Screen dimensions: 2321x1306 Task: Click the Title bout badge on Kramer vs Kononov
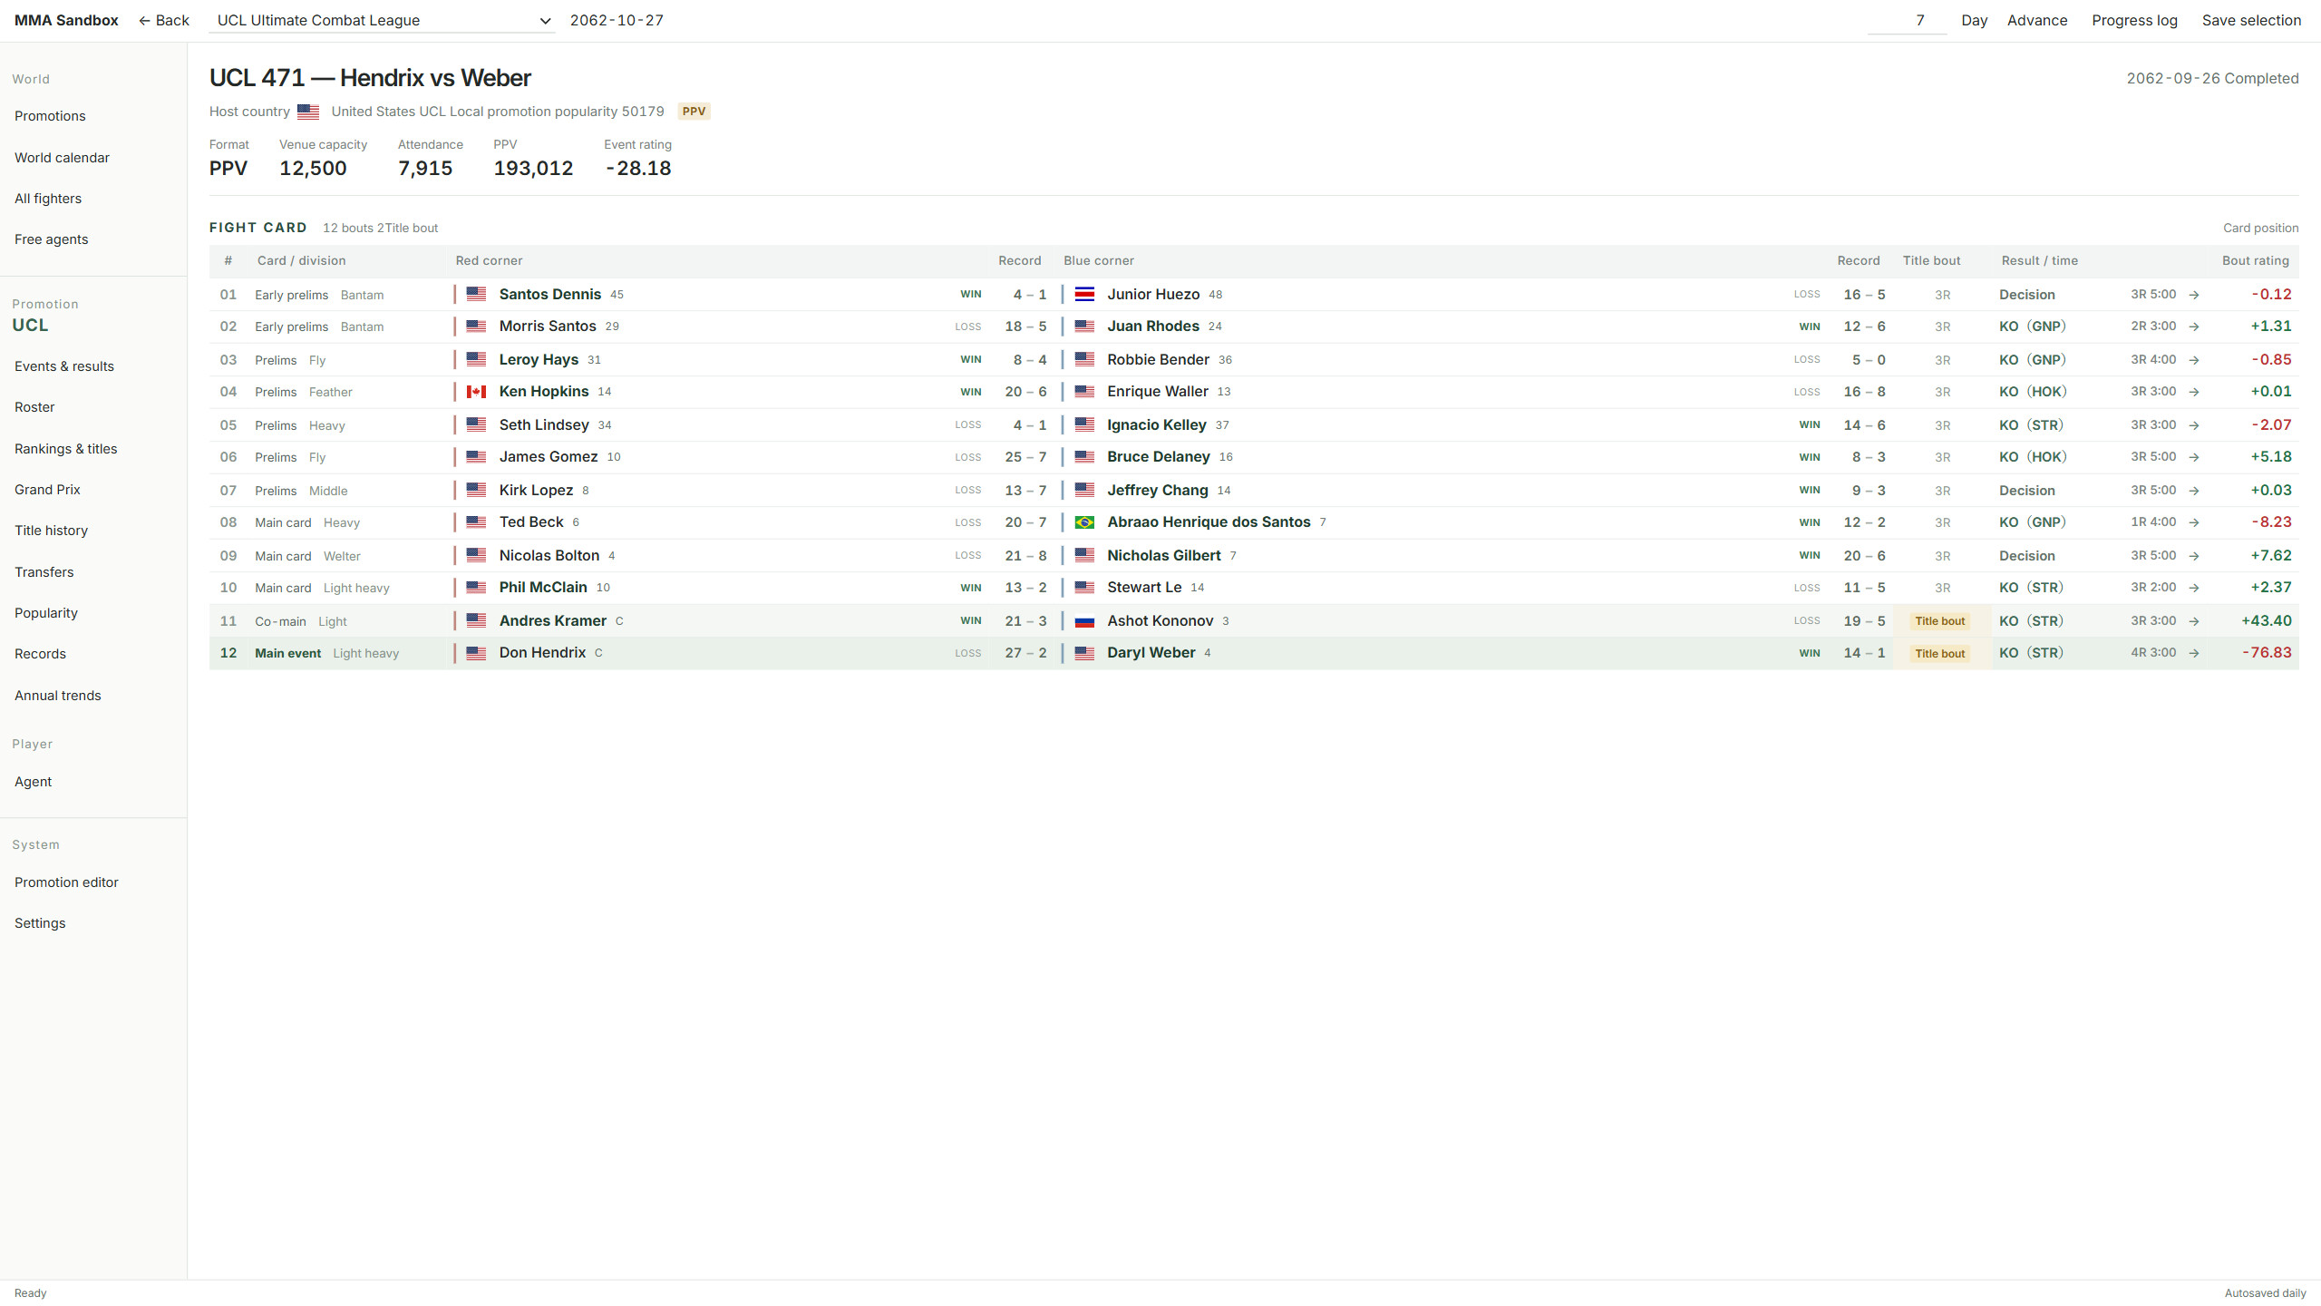(x=1940, y=621)
